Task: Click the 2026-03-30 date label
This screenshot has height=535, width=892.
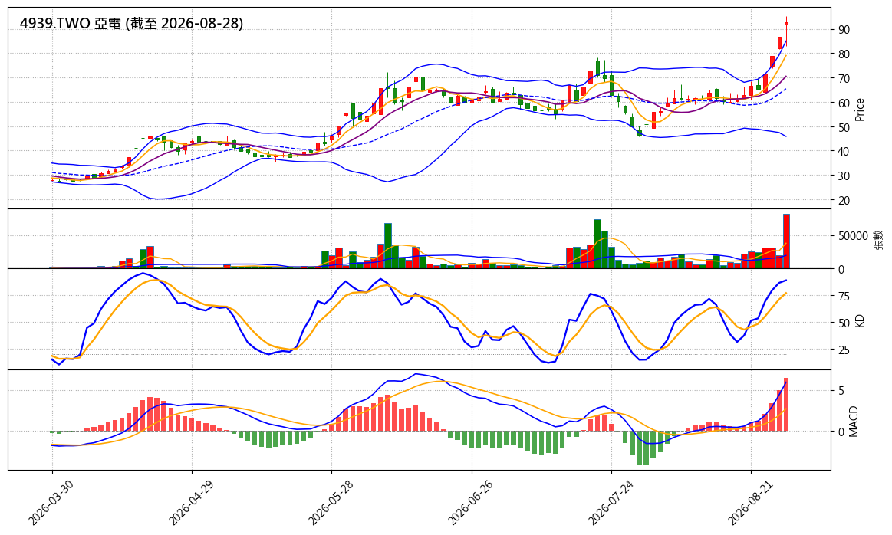Action: pyautogui.click(x=50, y=503)
